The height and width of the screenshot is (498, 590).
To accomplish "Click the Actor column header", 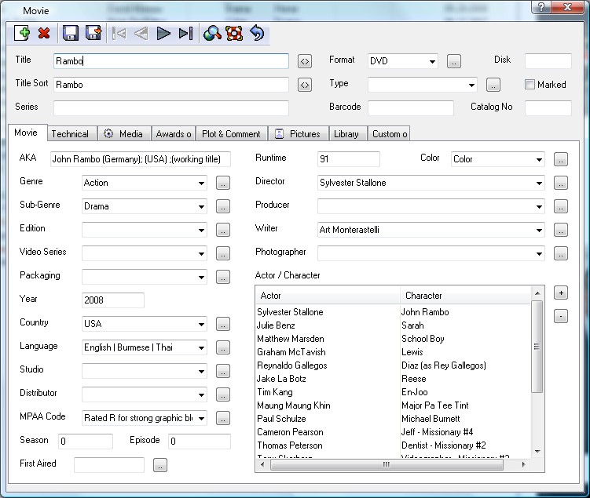I will click(x=328, y=296).
